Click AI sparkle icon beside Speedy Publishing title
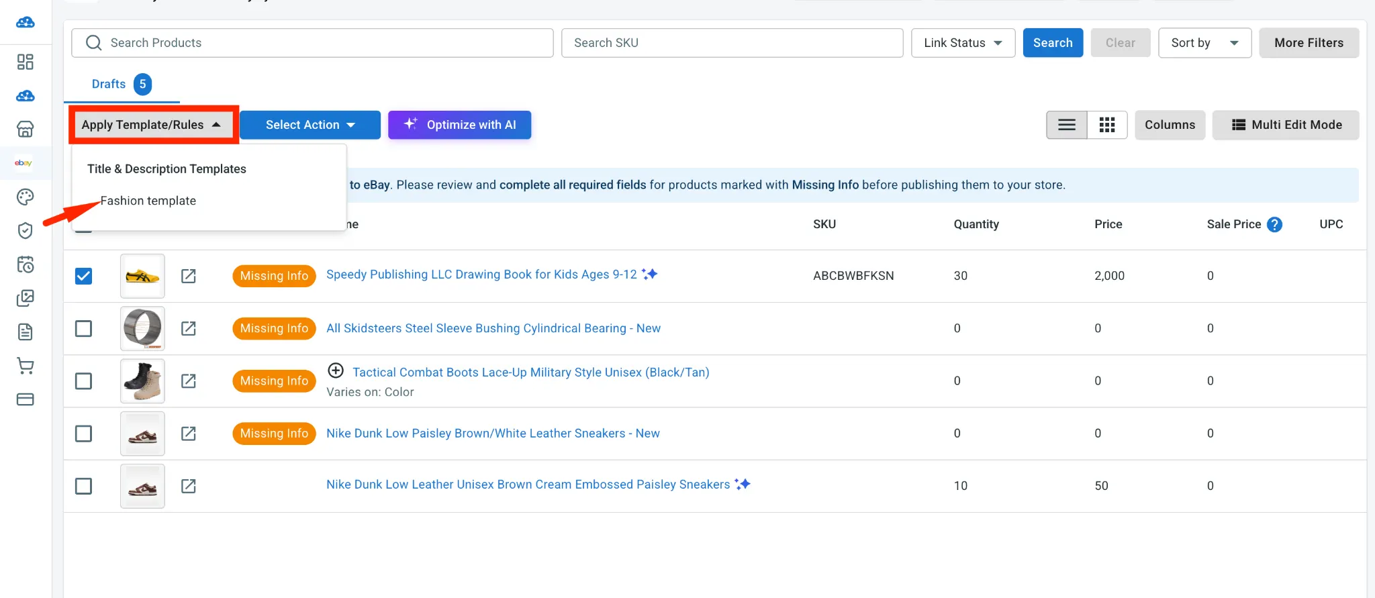Screen dimensions: 1375x598 click(649, 274)
